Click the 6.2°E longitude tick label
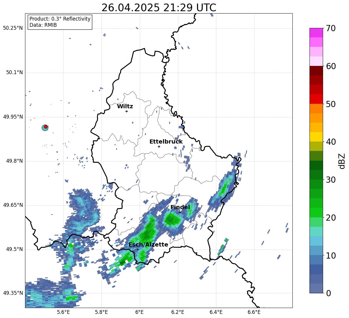This screenshot has height=318, width=349. [x=178, y=312]
